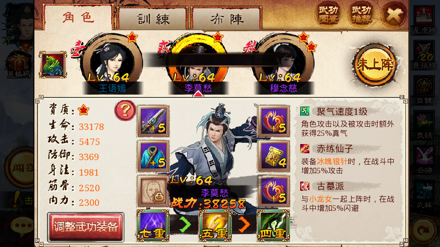This screenshot has height=247, width=440.
Task: Select the purple 七重 martial skill icon
Action: pyautogui.click(x=153, y=226)
